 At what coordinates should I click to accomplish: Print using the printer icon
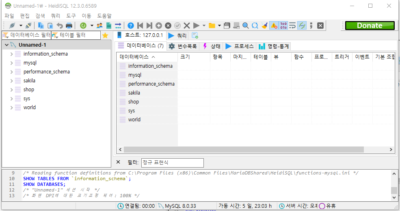pos(69,26)
